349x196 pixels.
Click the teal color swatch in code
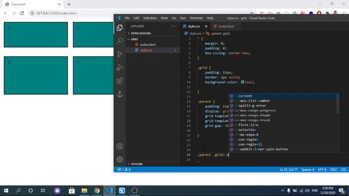pyautogui.click(x=243, y=82)
